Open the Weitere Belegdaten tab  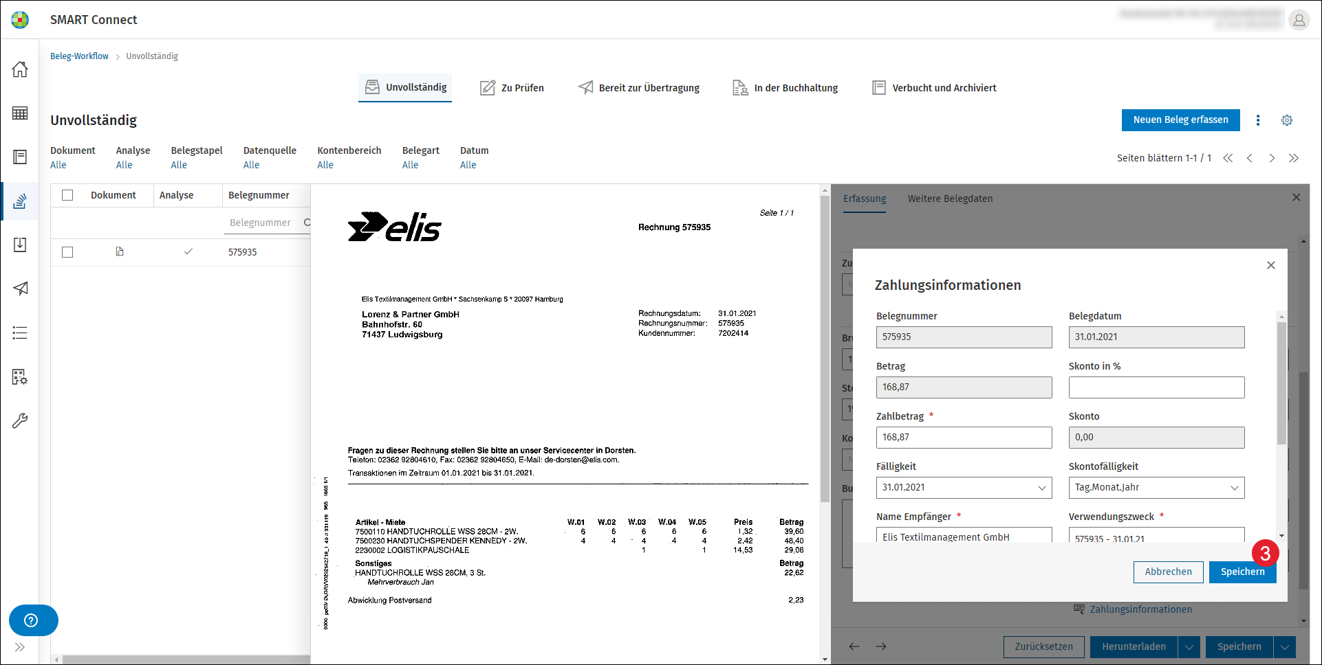950,199
